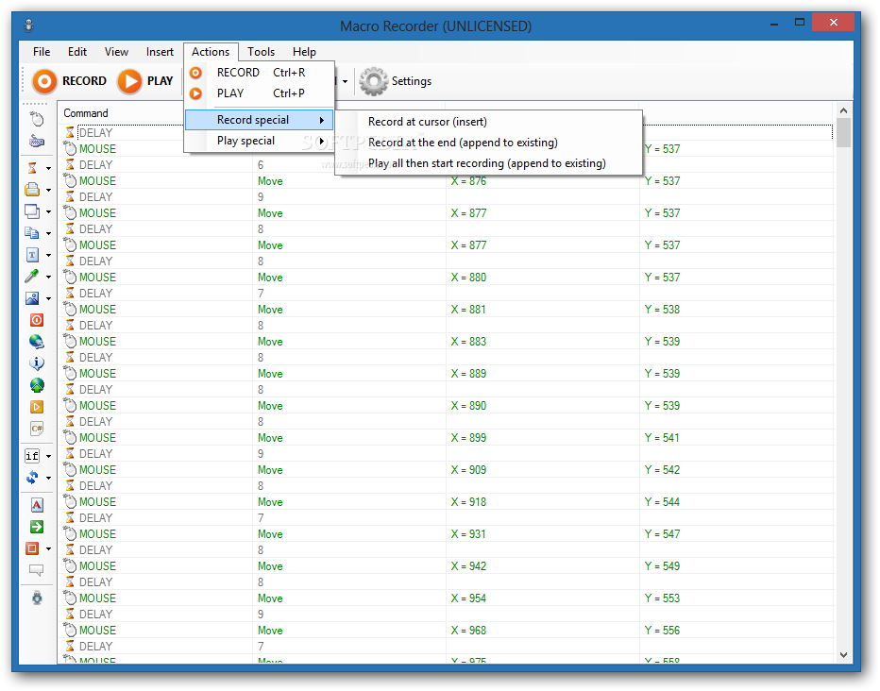Click the scrollbar up arrow

coord(843,110)
